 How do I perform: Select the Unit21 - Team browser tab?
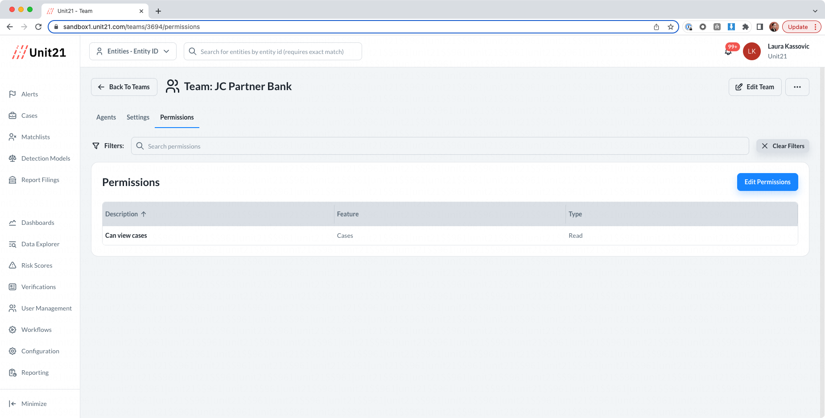[95, 11]
